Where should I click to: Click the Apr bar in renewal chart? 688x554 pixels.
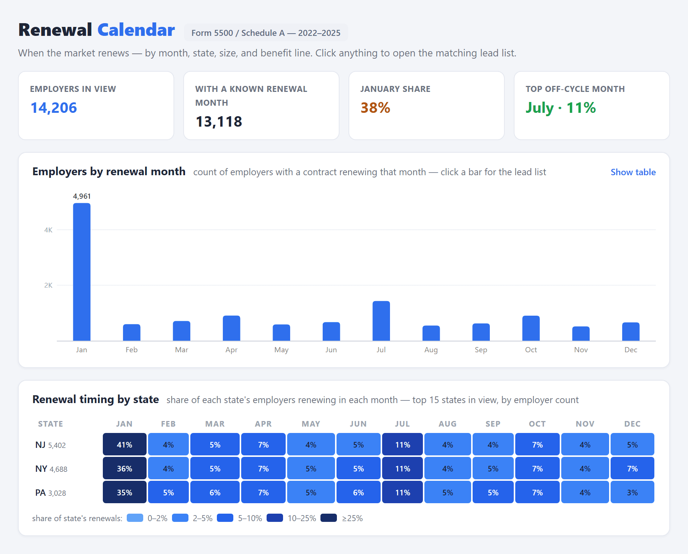[231, 328]
